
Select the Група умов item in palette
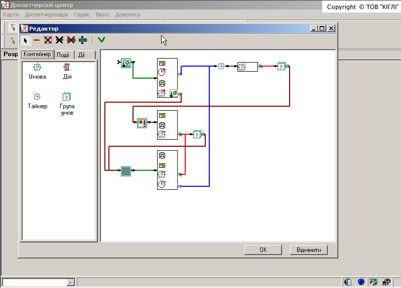[67, 103]
